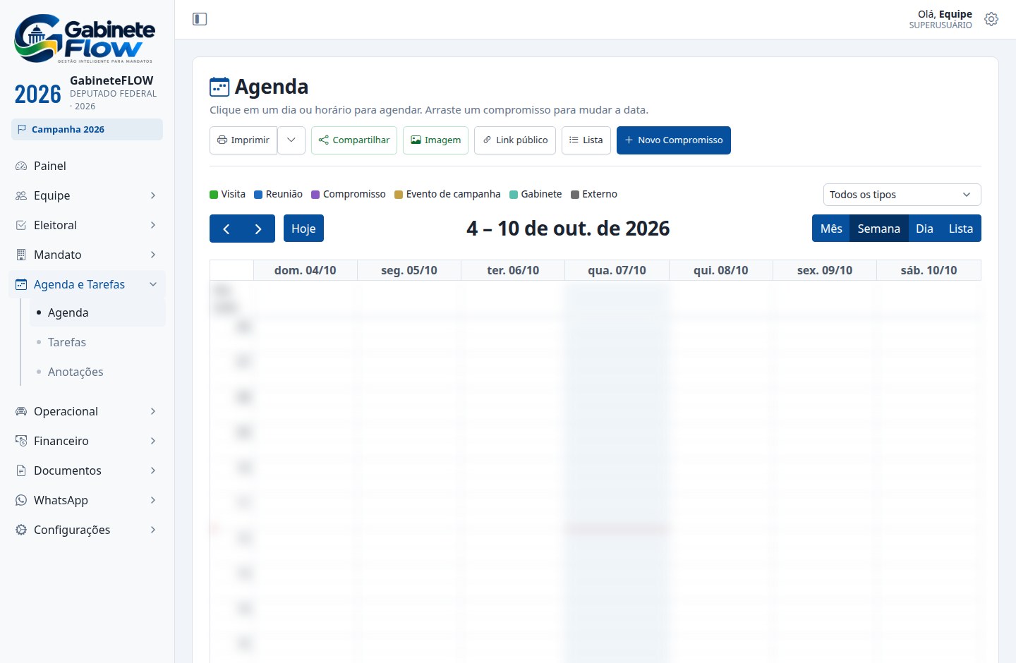Switch to Mês calendar view

831,229
